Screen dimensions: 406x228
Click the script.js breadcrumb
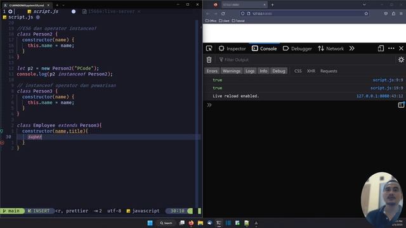click(x=21, y=17)
